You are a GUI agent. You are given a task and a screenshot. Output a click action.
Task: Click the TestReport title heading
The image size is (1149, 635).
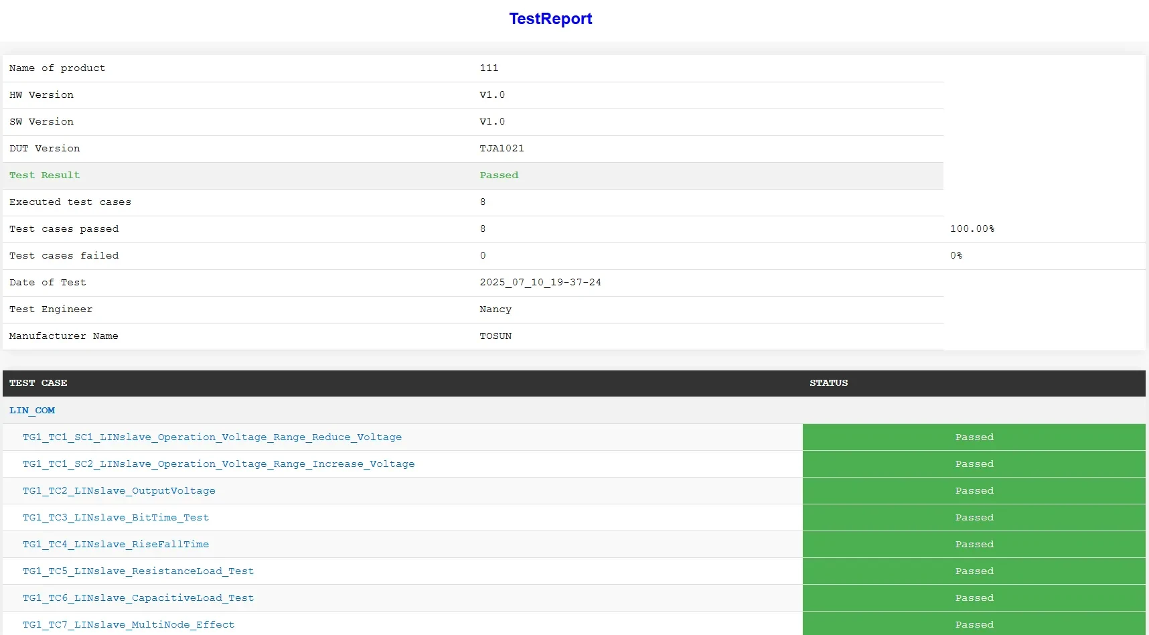pyautogui.click(x=550, y=19)
